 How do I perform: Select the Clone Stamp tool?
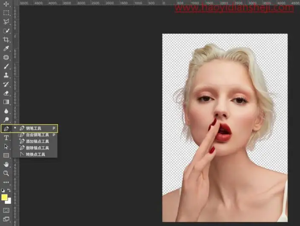(x=6, y=75)
